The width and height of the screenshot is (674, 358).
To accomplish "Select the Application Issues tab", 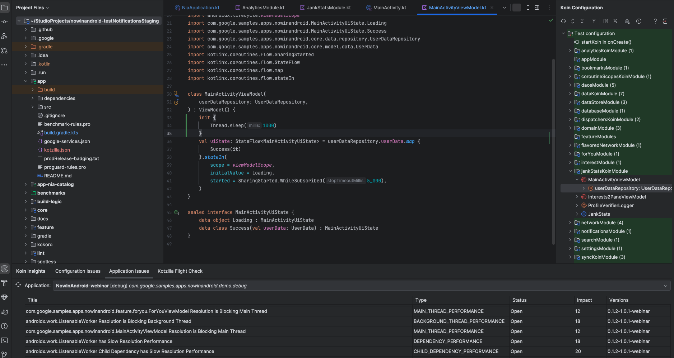I will click(x=129, y=271).
